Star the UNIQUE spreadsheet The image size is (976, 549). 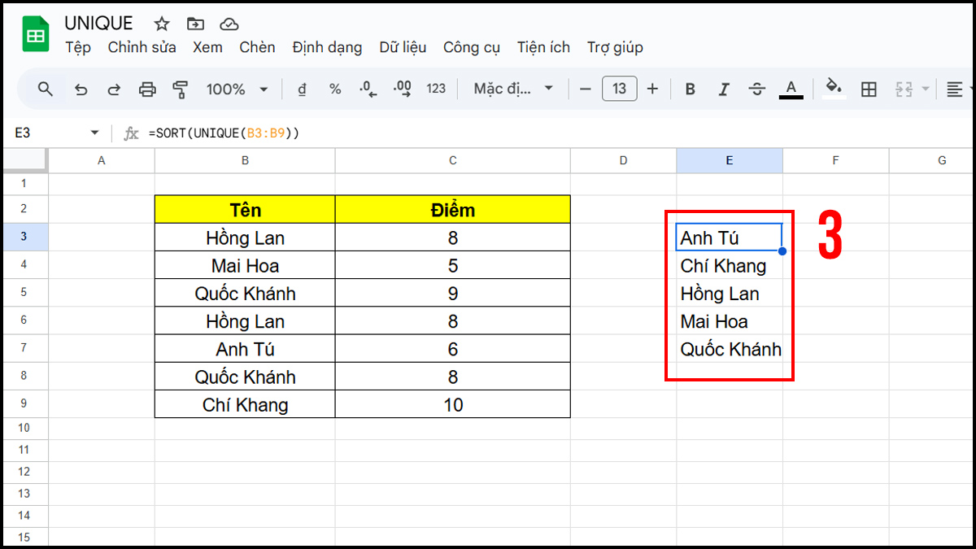click(161, 24)
